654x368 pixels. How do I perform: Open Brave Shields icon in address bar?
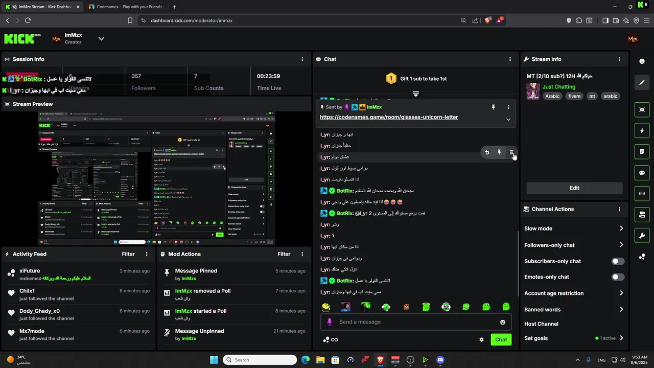coord(488,20)
